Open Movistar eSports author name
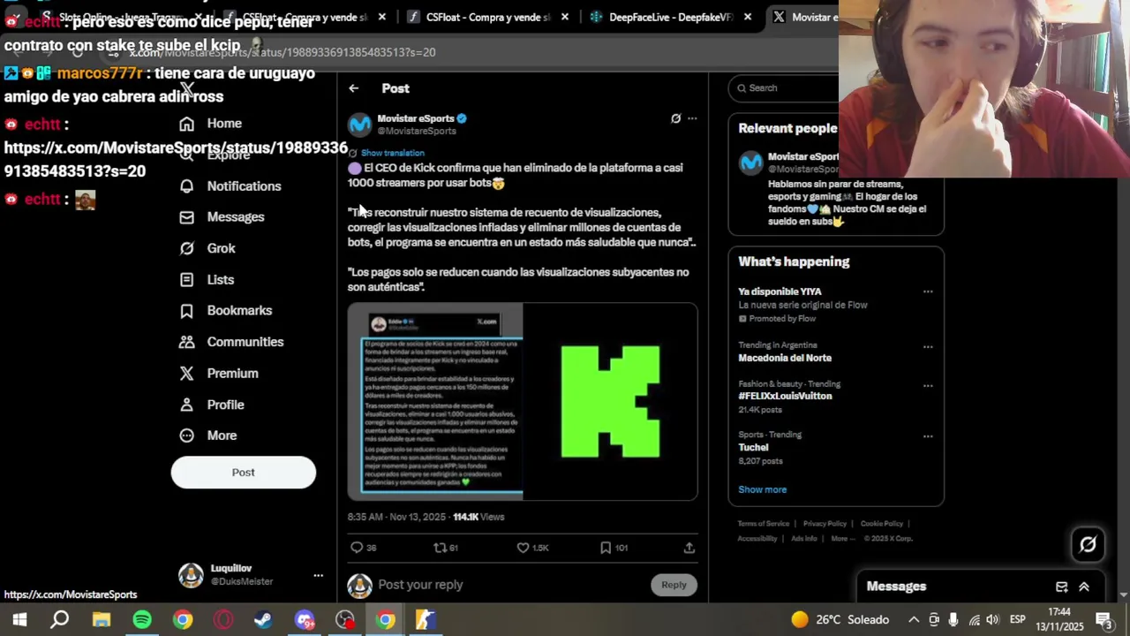The width and height of the screenshot is (1130, 636). pos(416,118)
